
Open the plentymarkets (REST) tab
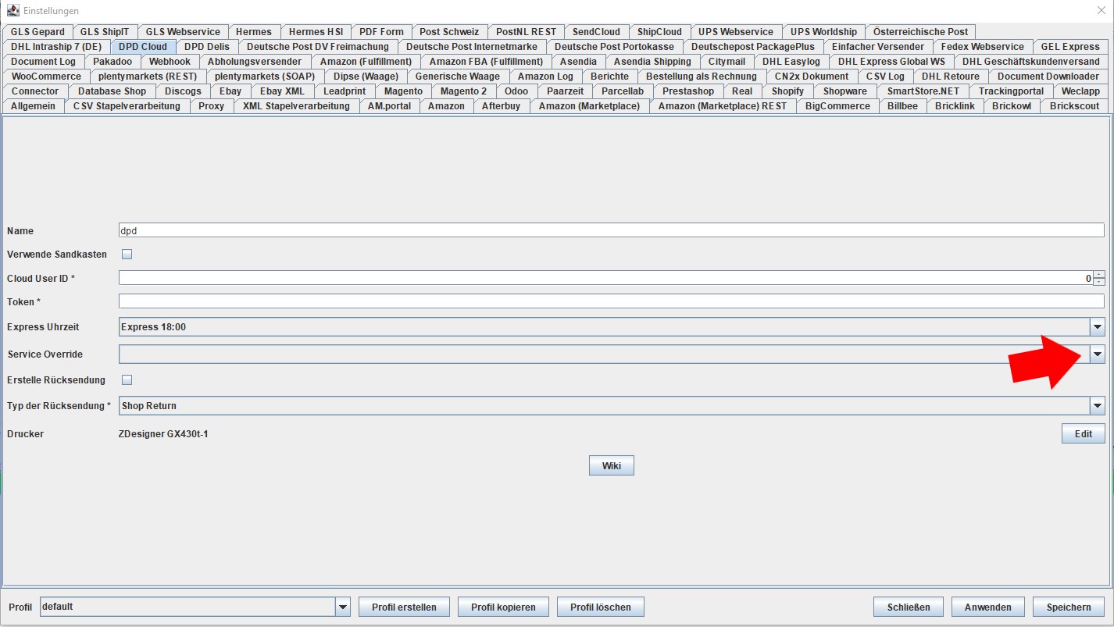148,77
